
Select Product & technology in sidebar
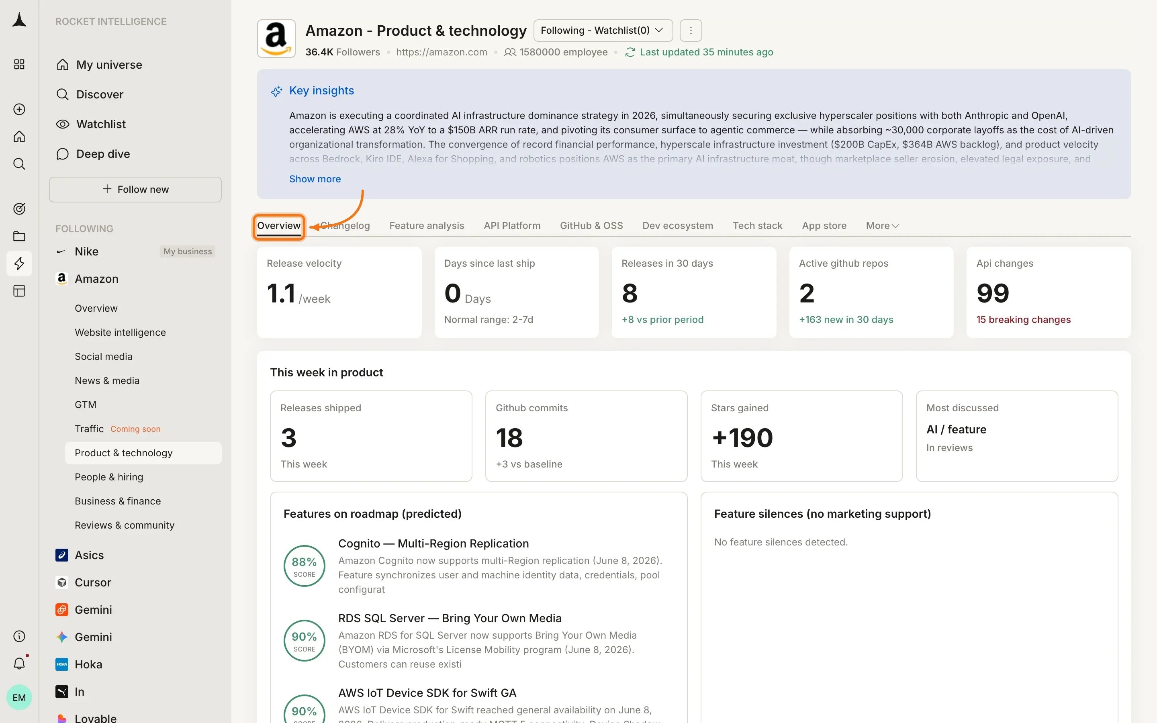(143, 453)
